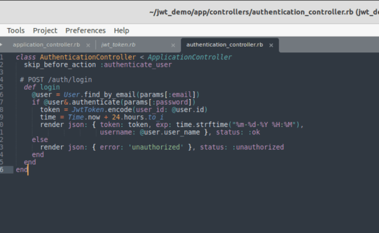Click ApplicationController in the class line
This screenshot has width=379, height=233.
189,57
